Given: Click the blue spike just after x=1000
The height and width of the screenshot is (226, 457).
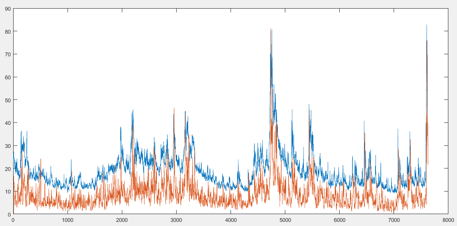Looking at the screenshot, I should (x=71, y=161).
